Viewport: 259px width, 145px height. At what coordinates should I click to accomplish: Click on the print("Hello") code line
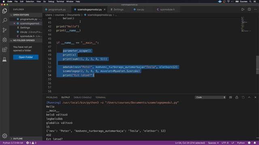pos(68,27)
